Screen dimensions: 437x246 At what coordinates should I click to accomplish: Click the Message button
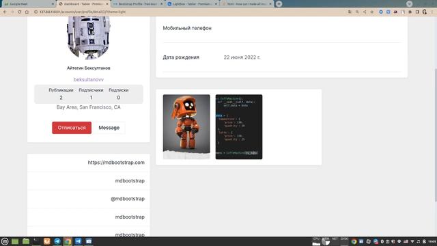tap(109, 128)
